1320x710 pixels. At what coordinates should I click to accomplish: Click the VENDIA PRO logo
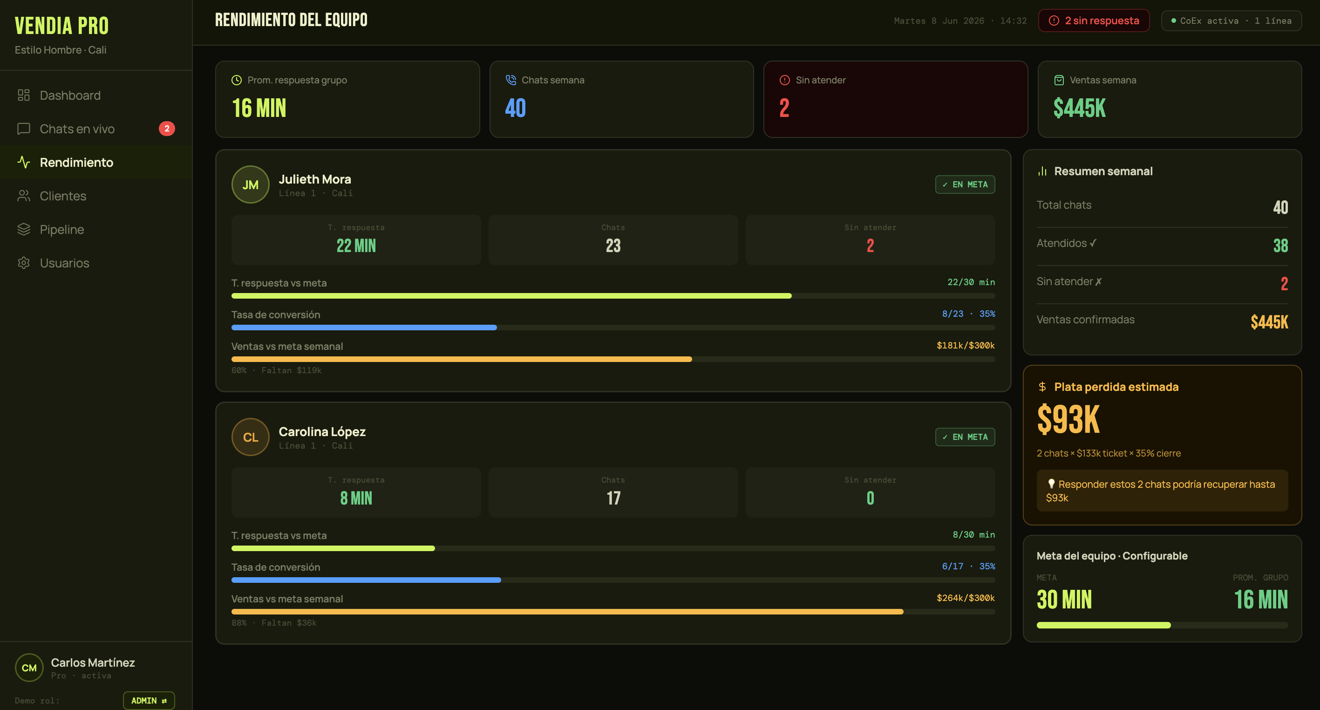coord(61,26)
